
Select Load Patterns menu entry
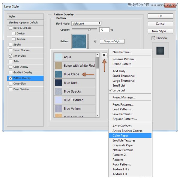pyautogui.click(x=122, y=109)
